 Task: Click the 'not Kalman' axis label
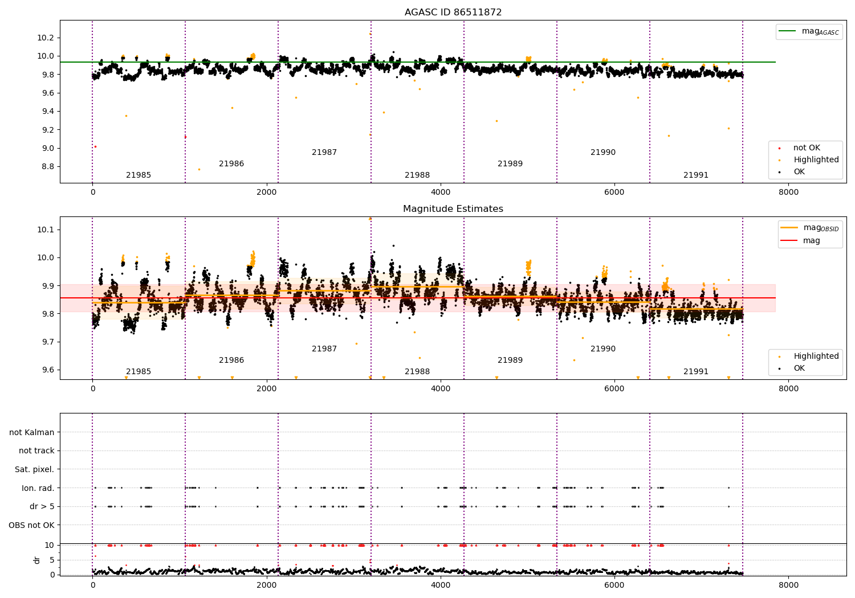tap(32, 433)
